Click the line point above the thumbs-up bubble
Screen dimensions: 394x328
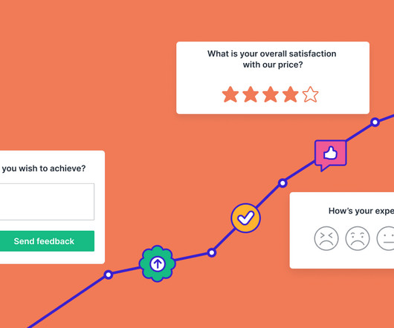pyautogui.click(x=375, y=122)
